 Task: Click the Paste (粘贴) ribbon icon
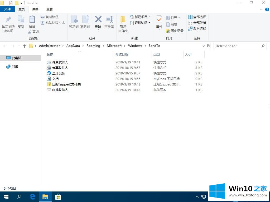tap(32, 19)
